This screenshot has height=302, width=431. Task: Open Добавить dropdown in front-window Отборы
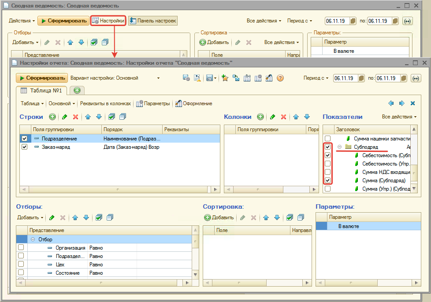click(30, 217)
